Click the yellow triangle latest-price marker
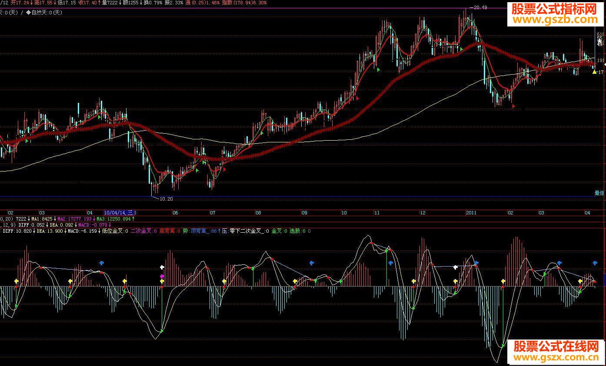606x366 pixels. 594,72
